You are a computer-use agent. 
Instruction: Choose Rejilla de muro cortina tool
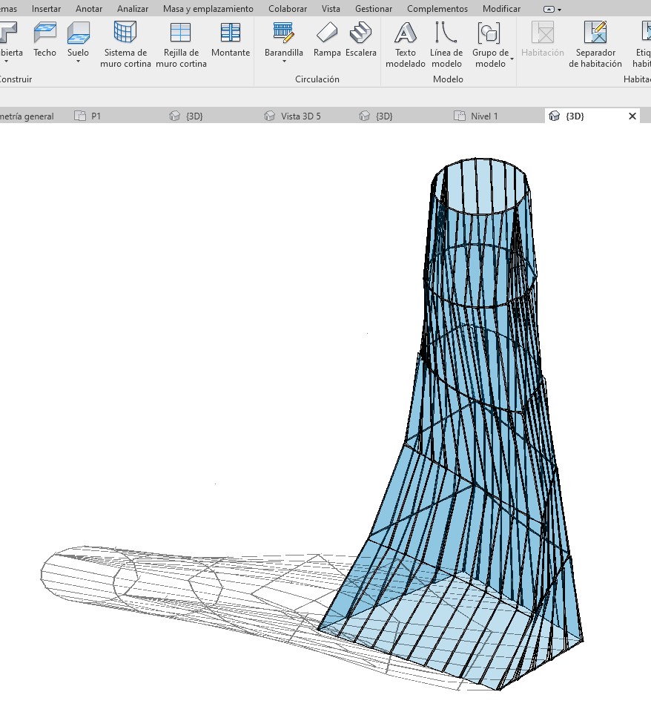point(181,43)
